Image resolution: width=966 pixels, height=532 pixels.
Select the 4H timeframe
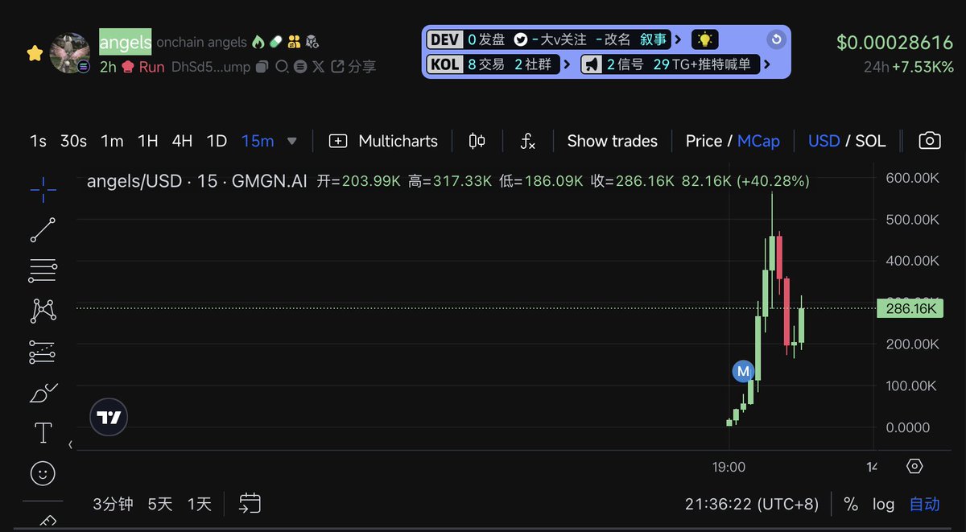tap(182, 141)
